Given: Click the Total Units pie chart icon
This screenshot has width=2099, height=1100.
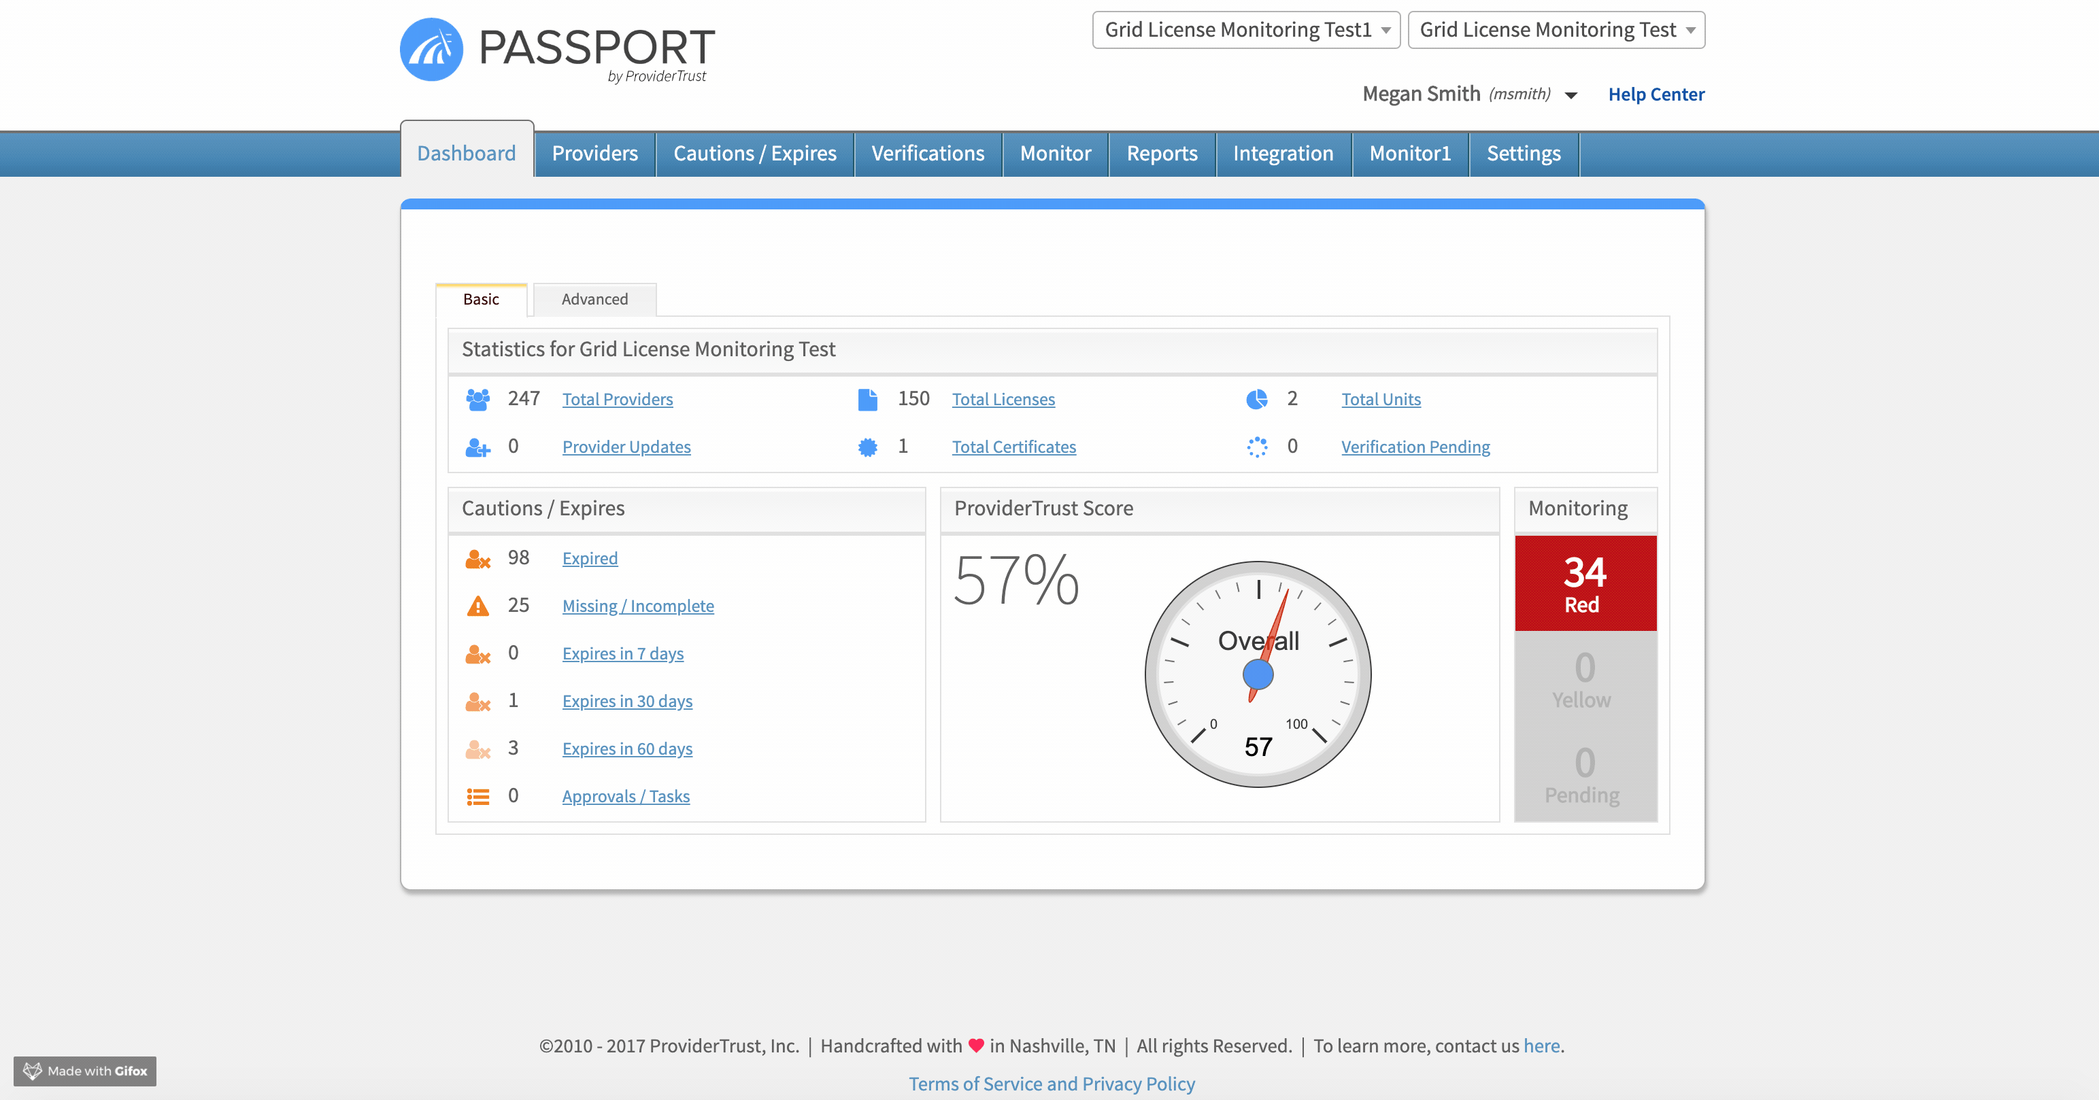Looking at the screenshot, I should point(1256,399).
